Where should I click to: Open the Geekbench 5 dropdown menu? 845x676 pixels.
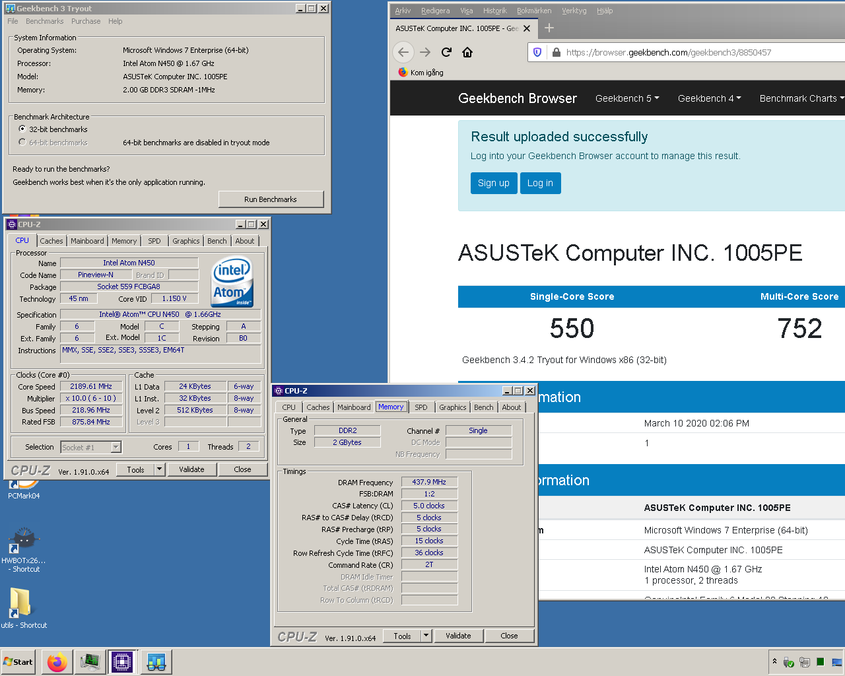[627, 98]
